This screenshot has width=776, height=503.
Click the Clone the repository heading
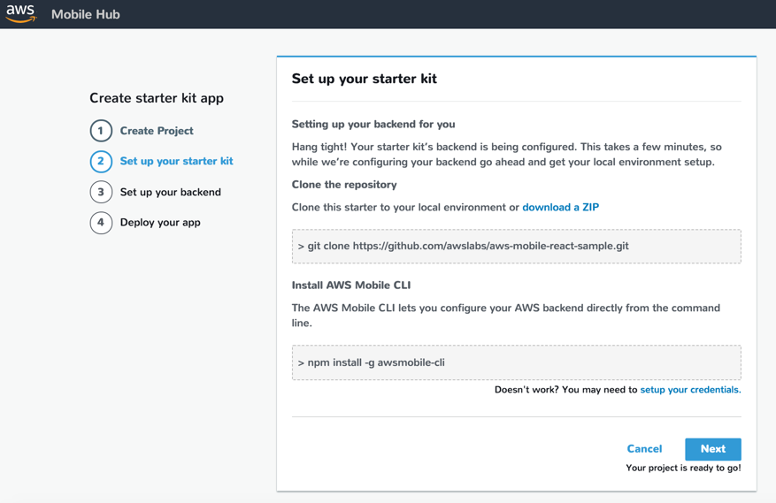[x=344, y=185]
